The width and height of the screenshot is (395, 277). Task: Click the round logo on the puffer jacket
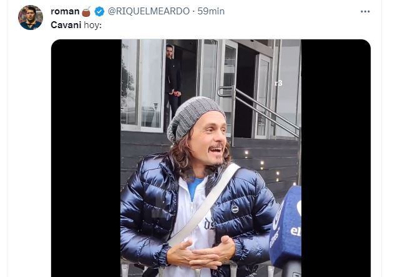pos(235,209)
